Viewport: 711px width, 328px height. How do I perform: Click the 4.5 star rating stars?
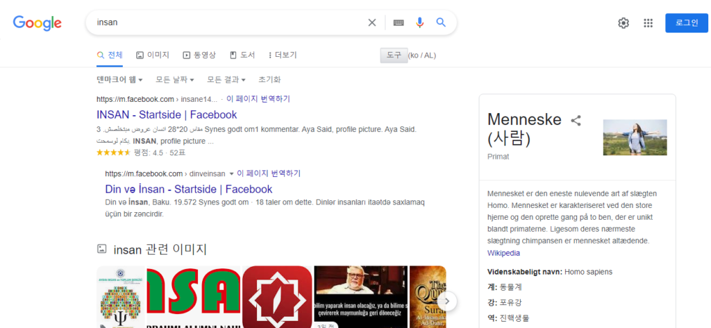(x=113, y=153)
